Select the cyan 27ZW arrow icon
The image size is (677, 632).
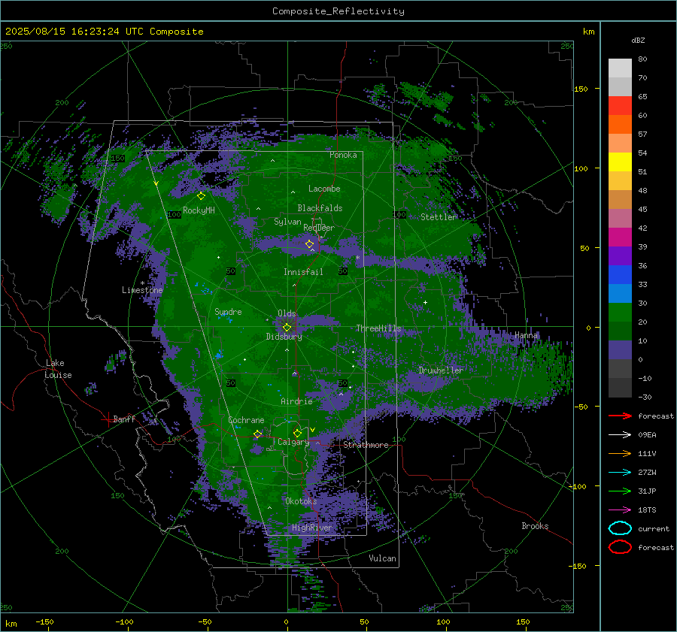click(x=620, y=473)
